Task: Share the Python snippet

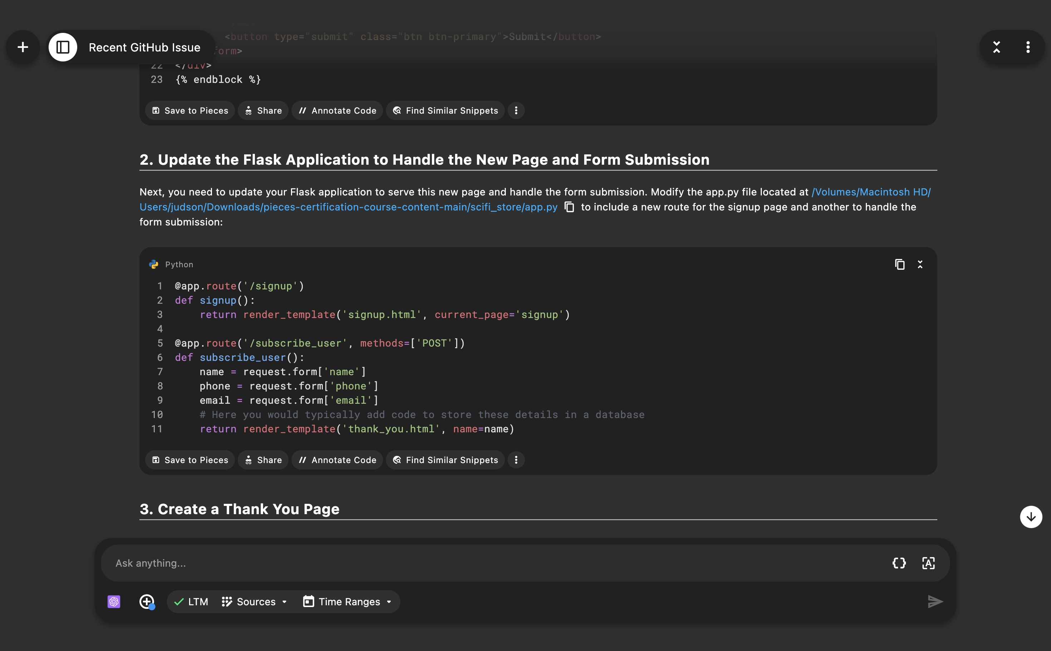Action: pos(263,460)
